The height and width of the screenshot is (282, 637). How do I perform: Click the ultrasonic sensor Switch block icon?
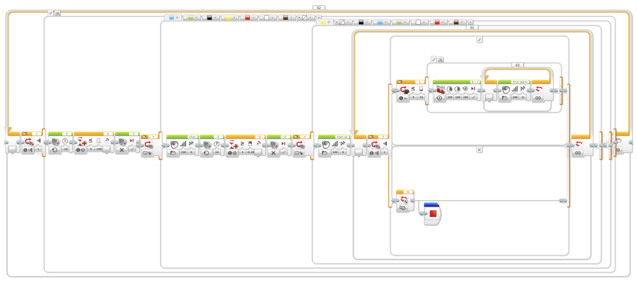point(404,90)
